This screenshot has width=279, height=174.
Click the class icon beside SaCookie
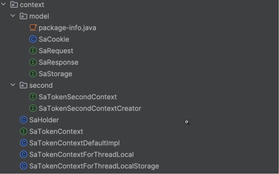(x=33, y=39)
